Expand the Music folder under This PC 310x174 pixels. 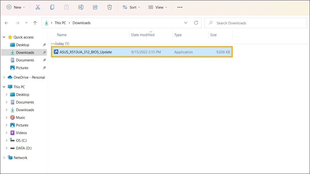[x=6, y=118]
